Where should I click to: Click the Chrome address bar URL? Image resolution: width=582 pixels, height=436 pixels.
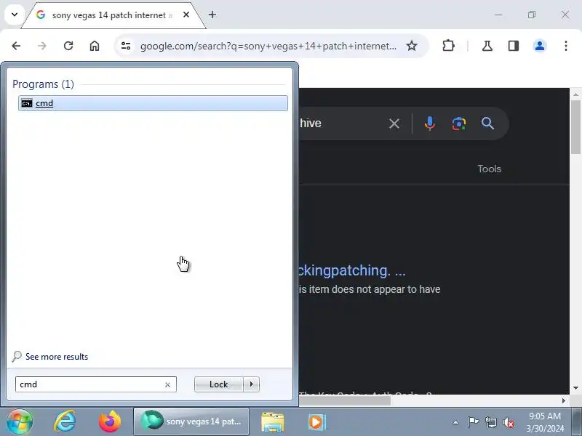click(x=268, y=46)
